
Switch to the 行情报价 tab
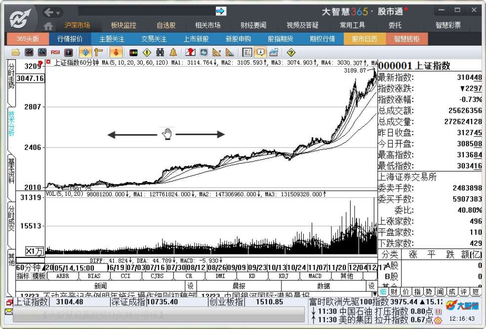[x=70, y=39]
